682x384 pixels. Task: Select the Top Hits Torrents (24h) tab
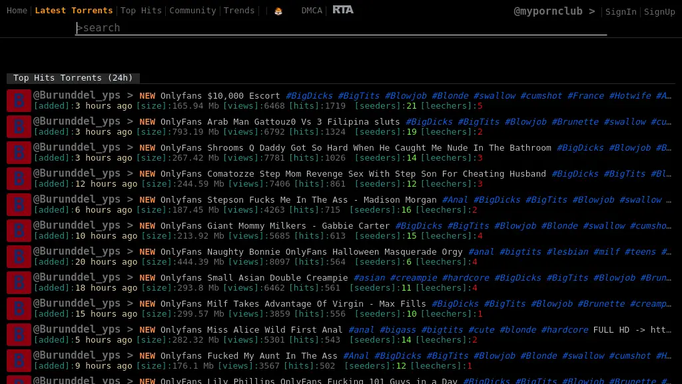tap(73, 78)
